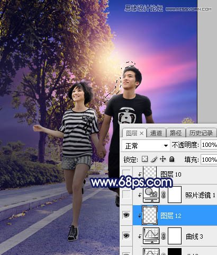Show the hidden 图层 10 layer
217x255 pixels.
click(x=126, y=174)
